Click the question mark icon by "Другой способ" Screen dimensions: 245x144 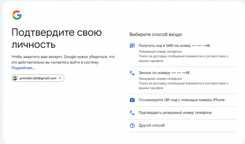point(132,126)
